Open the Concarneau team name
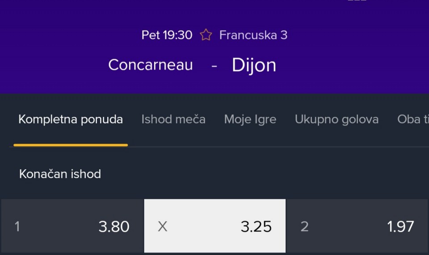Image resolution: width=429 pixels, height=255 pixels. [x=151, y=65]
